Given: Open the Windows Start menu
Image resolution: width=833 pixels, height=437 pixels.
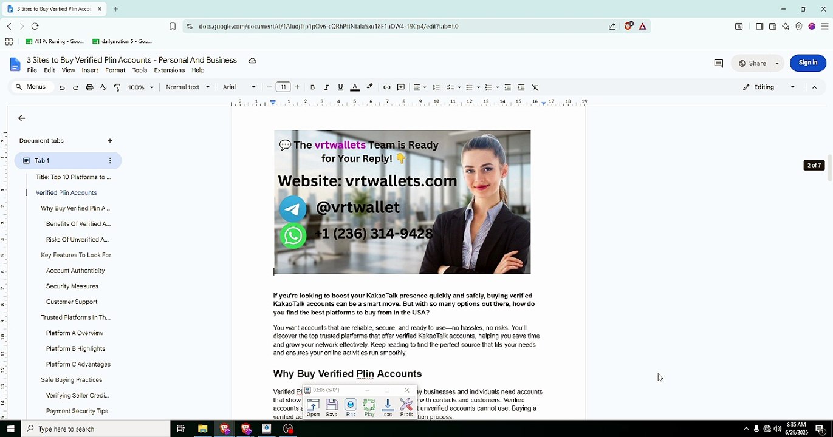Looking at the screenshot, I should (10, 429).
